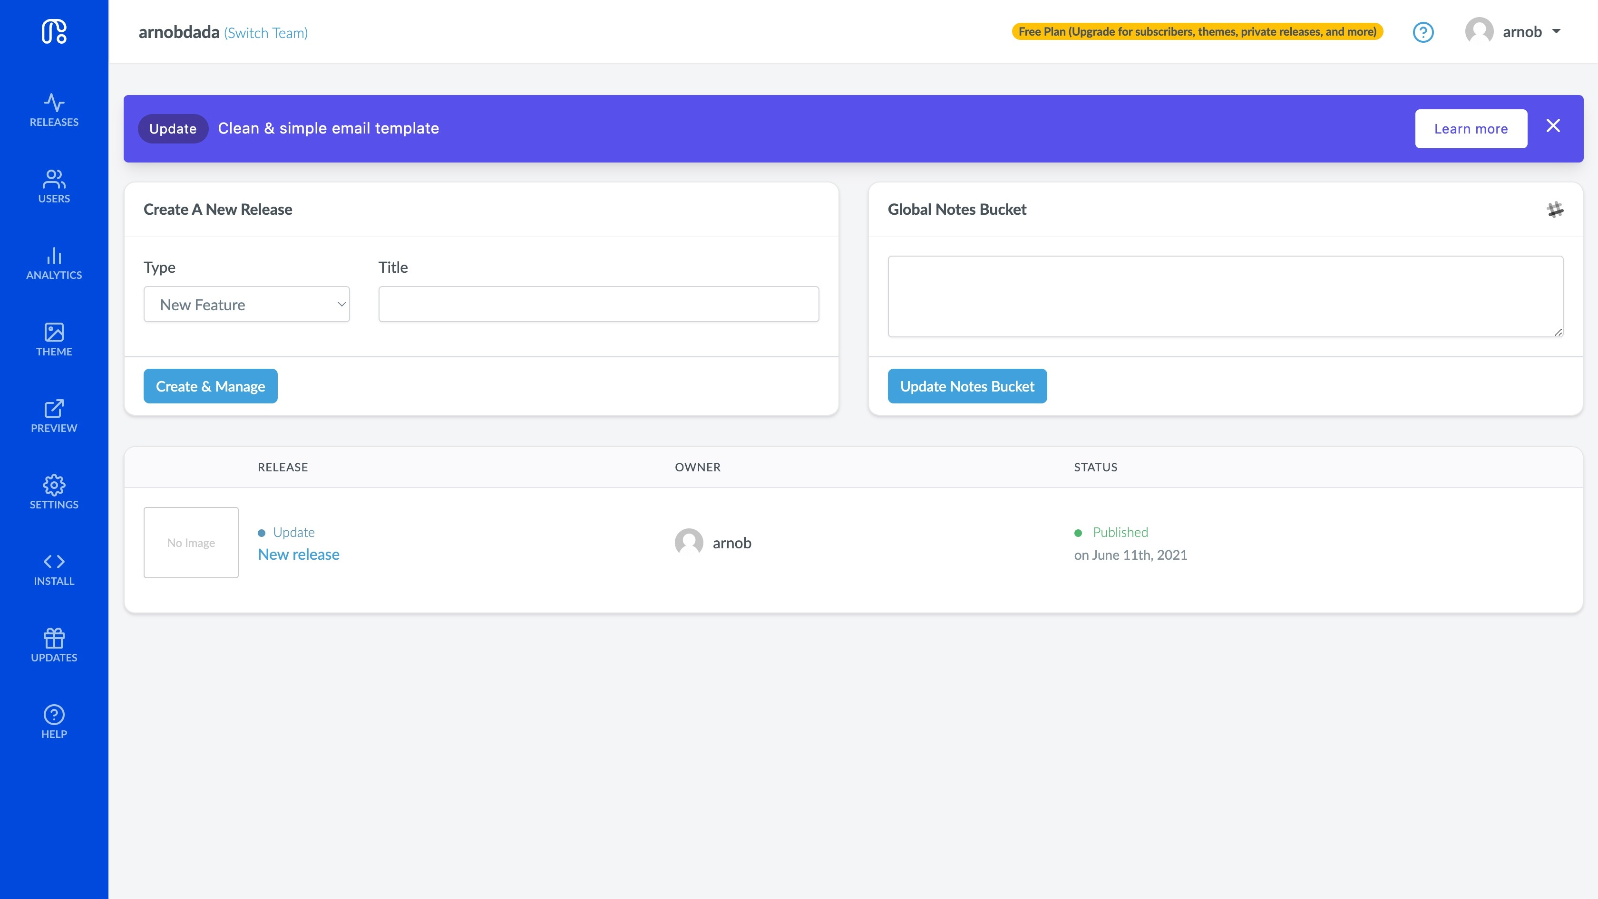Dismiss the email template banner

point(1553,126)
